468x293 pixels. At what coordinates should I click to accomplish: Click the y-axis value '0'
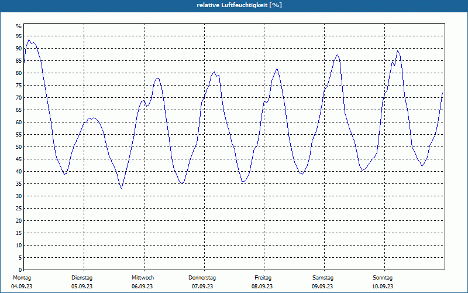(x=20, y=270)
